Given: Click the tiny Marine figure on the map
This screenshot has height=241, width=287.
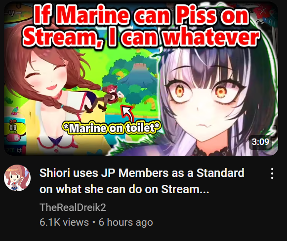Looking at the screenshot, I should (x=111, y=97).
